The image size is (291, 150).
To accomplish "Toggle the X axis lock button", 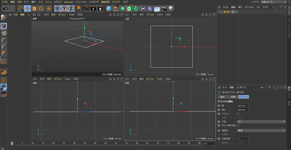I will pos(58,9).
